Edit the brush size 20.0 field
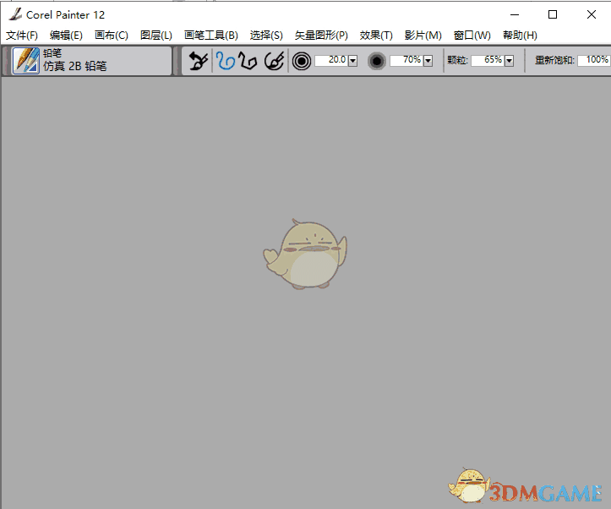Viewport: 611px width, 509px height. pos(330,60)
